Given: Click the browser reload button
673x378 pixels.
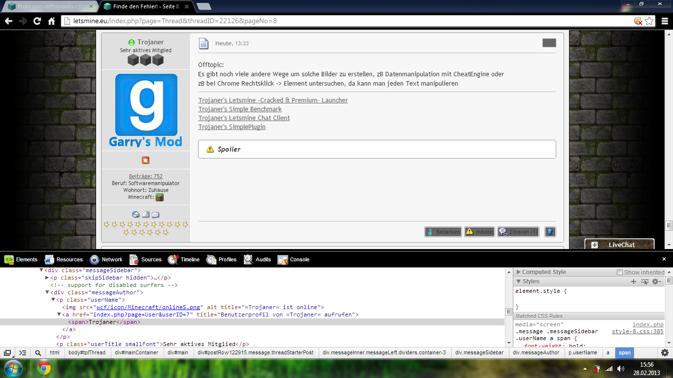Looking at the screenshot, I should coord(37,21).
